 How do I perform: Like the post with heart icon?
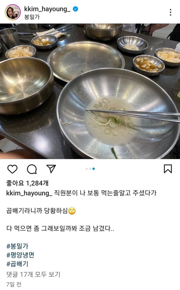[12, 169]
